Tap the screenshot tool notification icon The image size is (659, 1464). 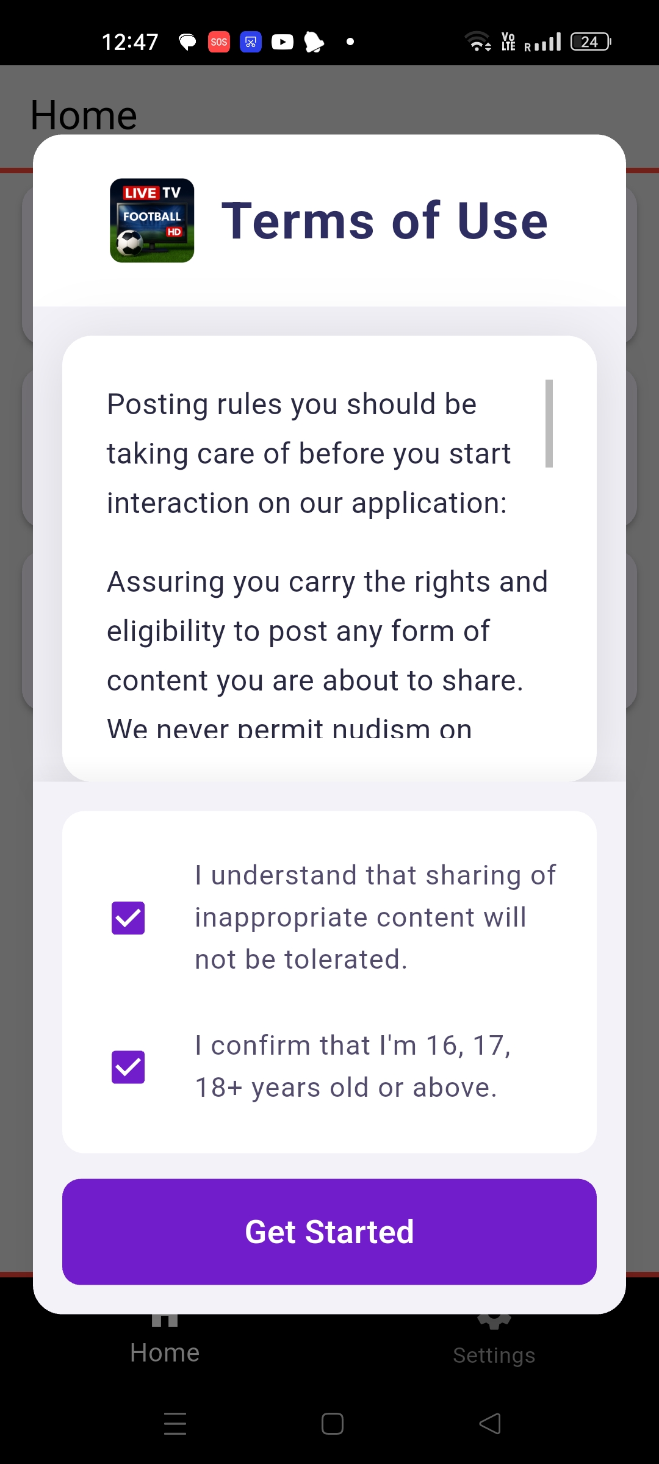coord(251,41)
